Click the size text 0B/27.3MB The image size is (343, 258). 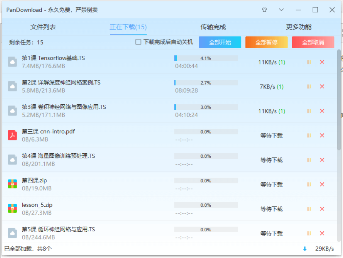37,213
